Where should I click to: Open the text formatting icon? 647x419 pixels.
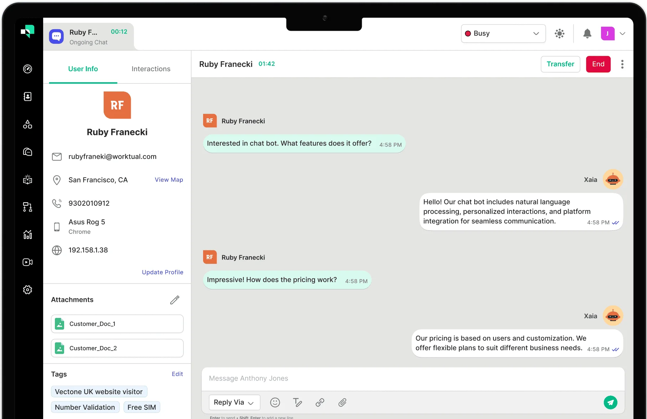click(x=297, y=403)
